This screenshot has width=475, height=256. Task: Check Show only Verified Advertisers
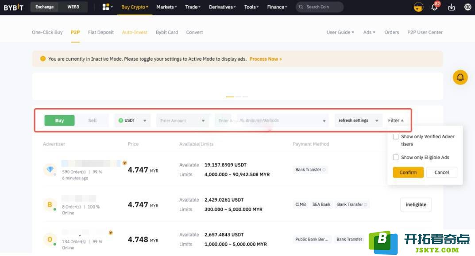pos(396,136)
